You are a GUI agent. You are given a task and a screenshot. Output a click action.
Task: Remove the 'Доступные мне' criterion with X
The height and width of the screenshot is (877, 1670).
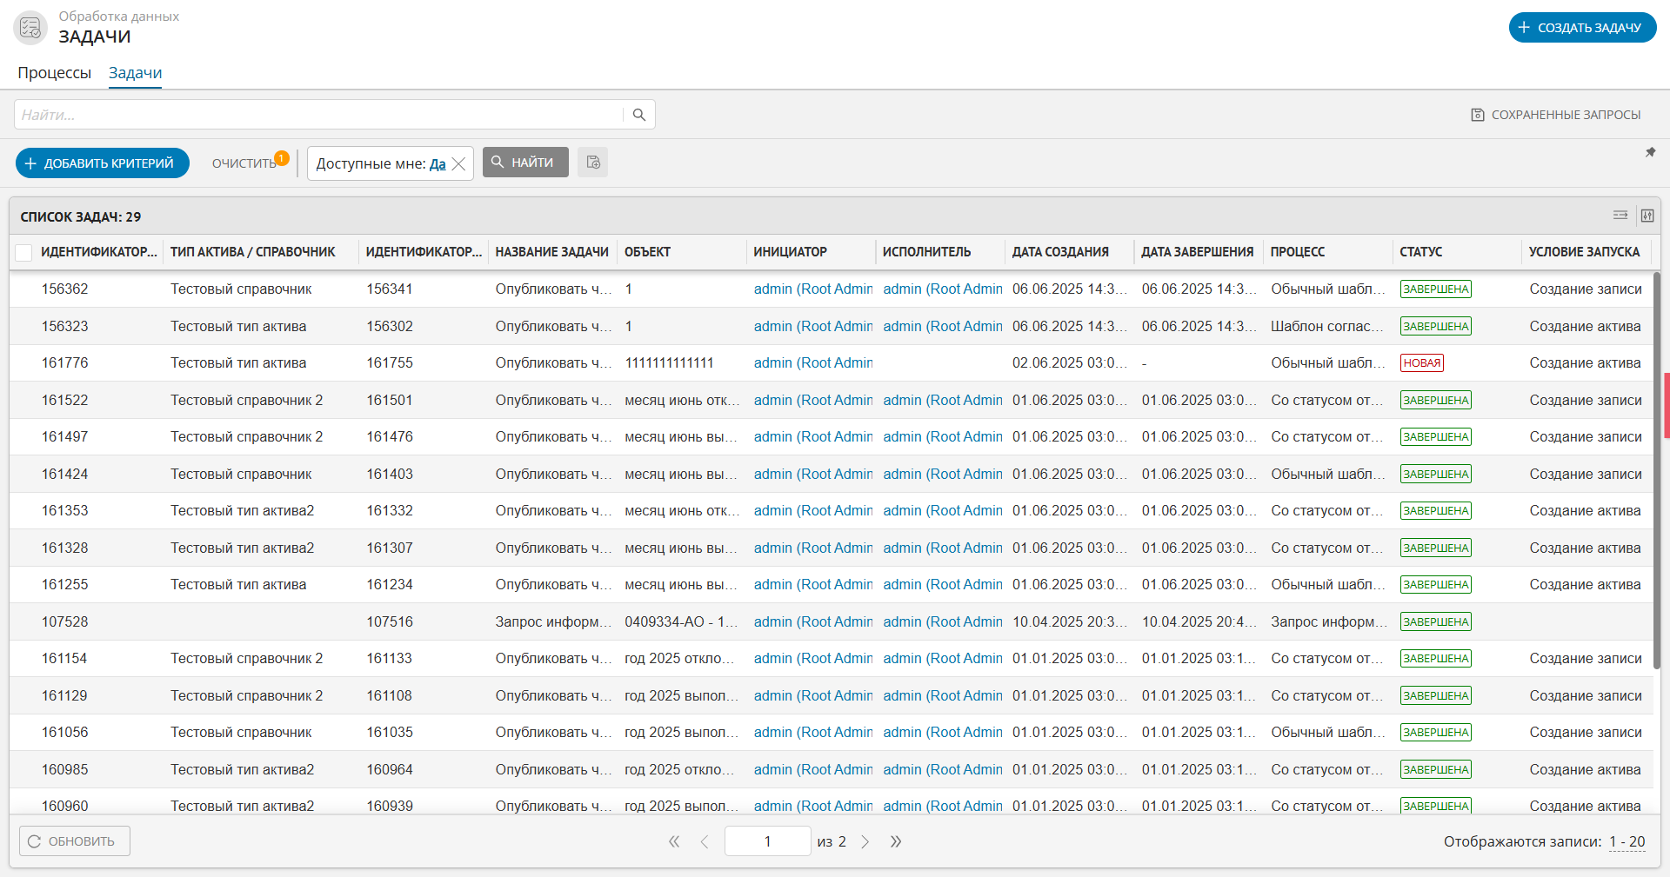click(x=459, y=164)
